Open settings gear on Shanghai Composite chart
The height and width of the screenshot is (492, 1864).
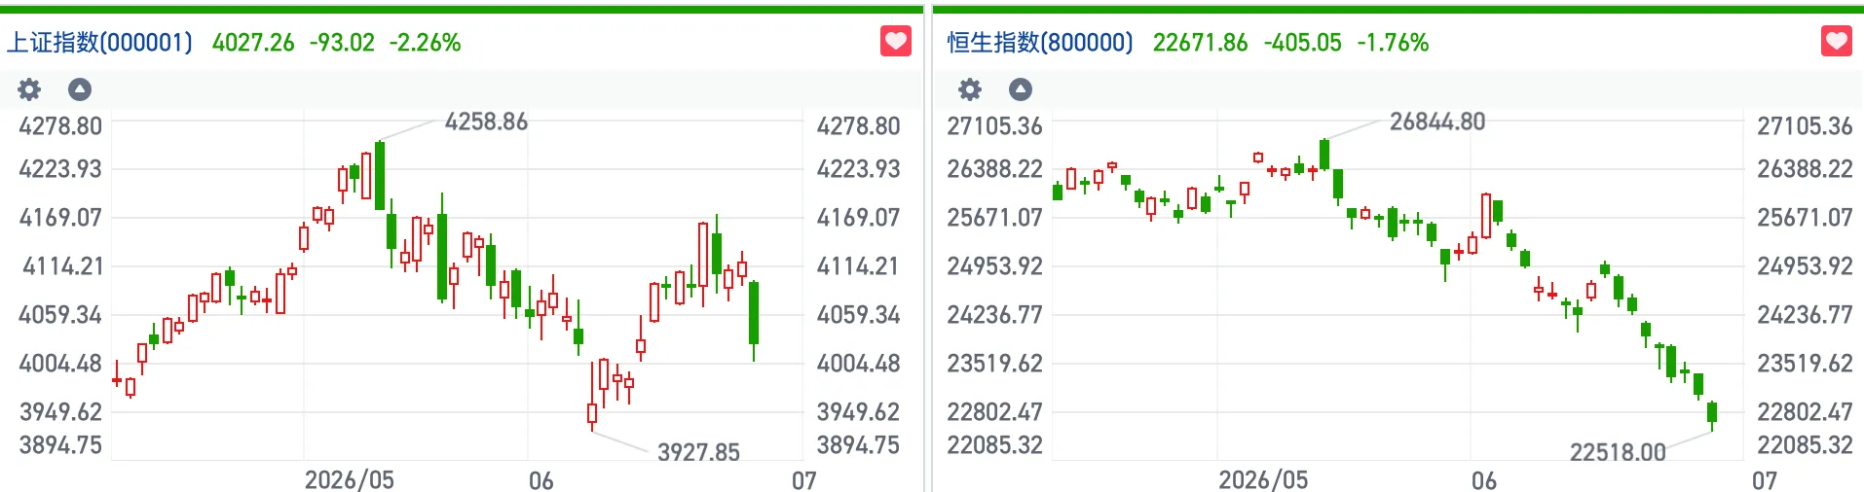tap(29, 89)
